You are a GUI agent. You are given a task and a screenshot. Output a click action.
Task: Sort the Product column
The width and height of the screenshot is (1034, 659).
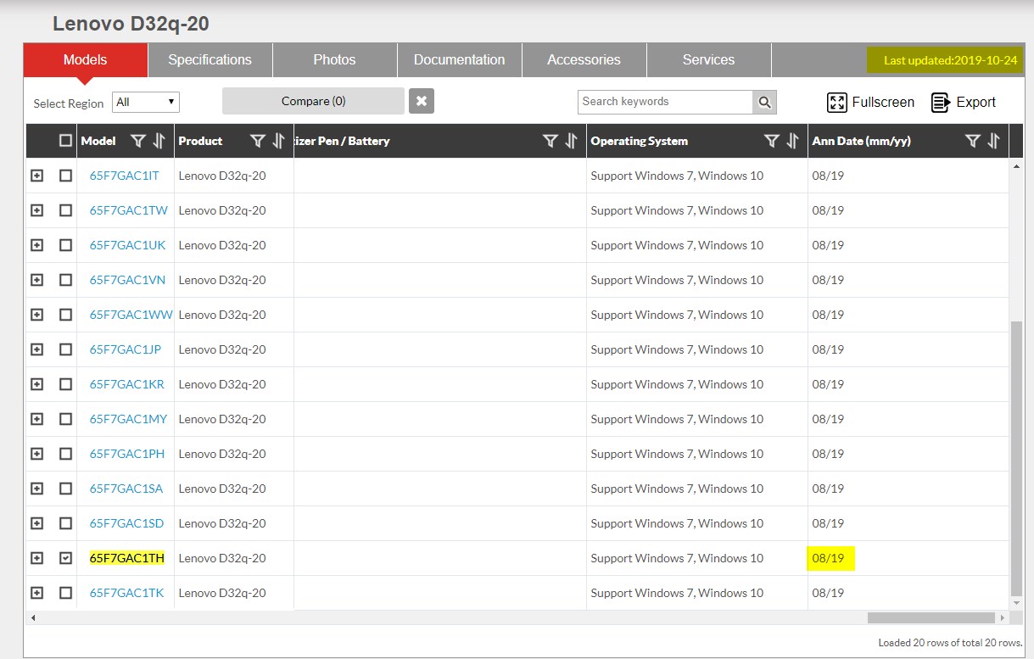[278, 142]
